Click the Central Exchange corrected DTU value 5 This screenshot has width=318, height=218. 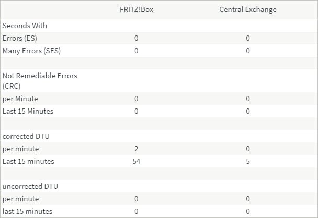click(x=247, y=161)
